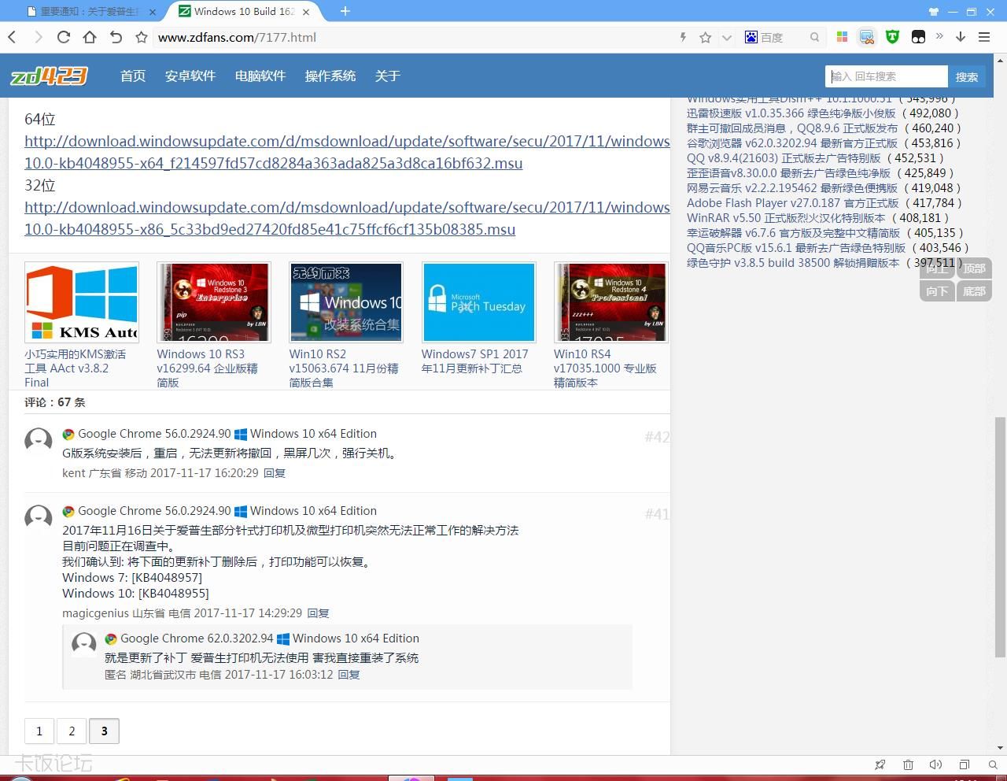Expand the bookmark dropdown chevron
This screenshot has width=1007, height=781.
[x=726, y=37]
